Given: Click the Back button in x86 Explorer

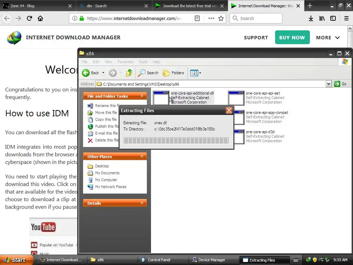Looking at the screenshot, I should 90,73.
